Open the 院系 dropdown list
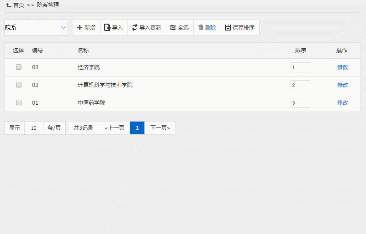366x234 pixels. [36, 28]
